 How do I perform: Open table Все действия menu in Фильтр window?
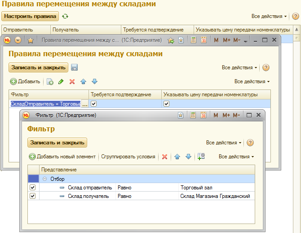tap(236, 157)
